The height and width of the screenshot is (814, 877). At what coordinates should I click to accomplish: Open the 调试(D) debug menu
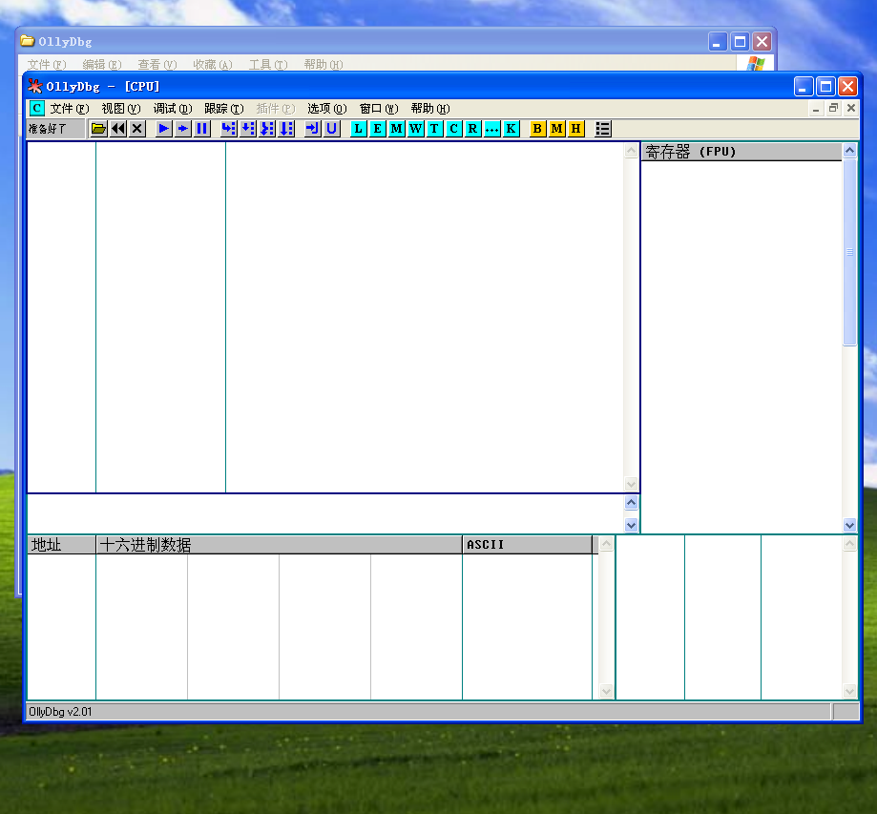(172, 109)
